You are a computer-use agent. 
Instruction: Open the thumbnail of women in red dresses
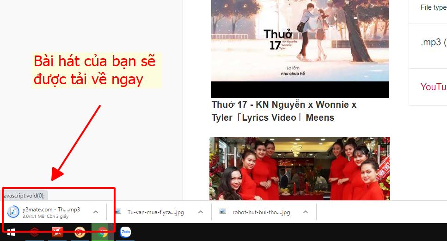pos(300,169)
